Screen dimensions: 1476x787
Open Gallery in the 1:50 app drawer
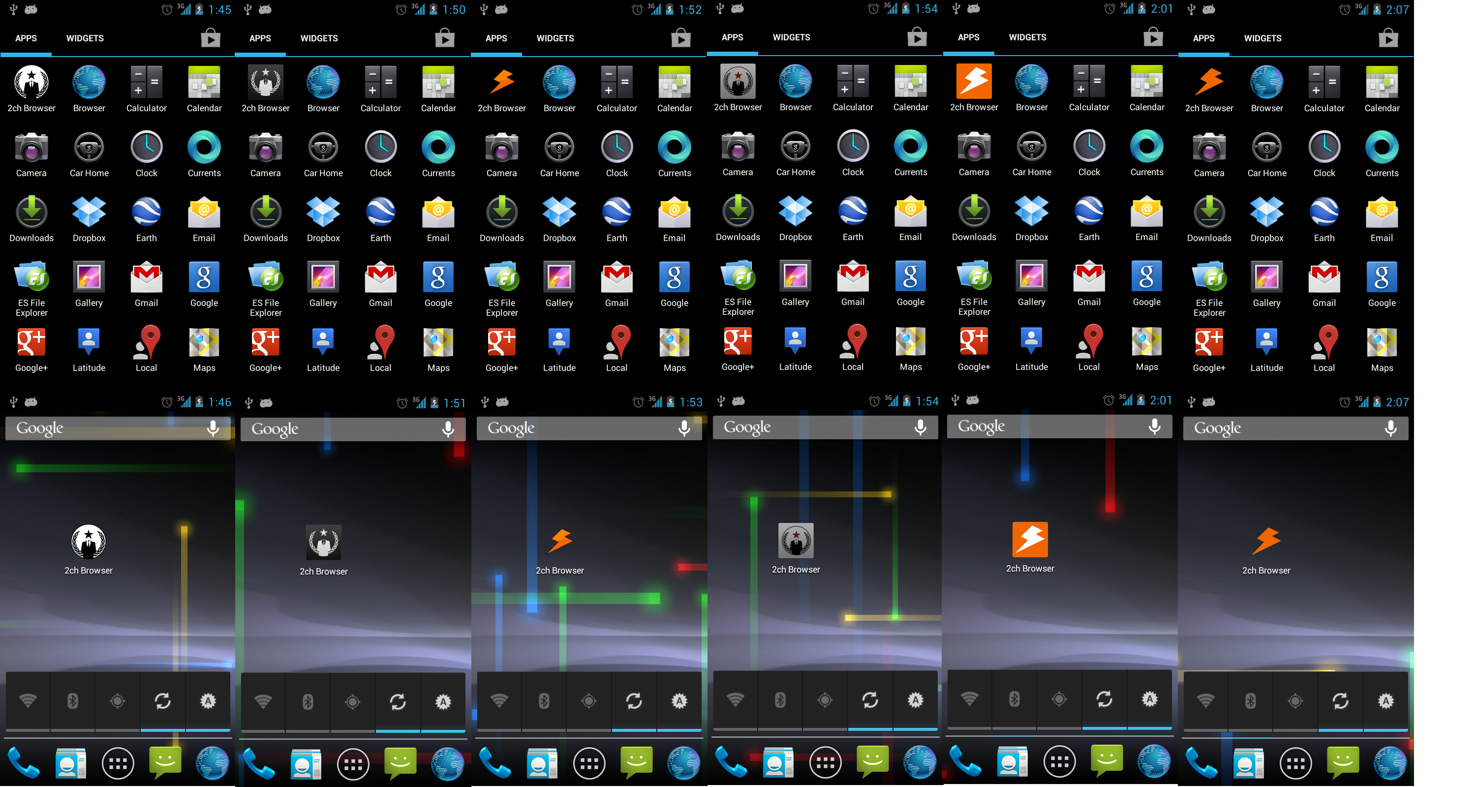[x=323, y=283]
